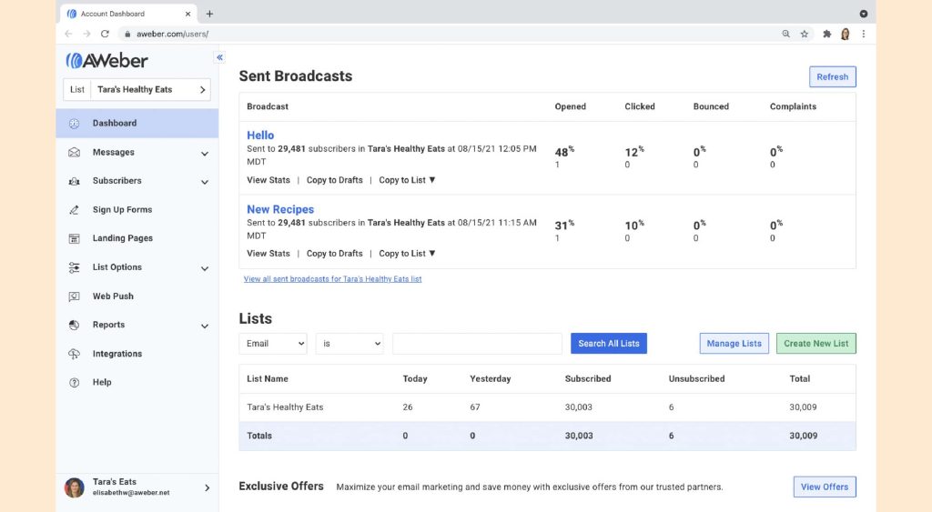
Task: Click the Lists search text field
Action: coord(477,344)
